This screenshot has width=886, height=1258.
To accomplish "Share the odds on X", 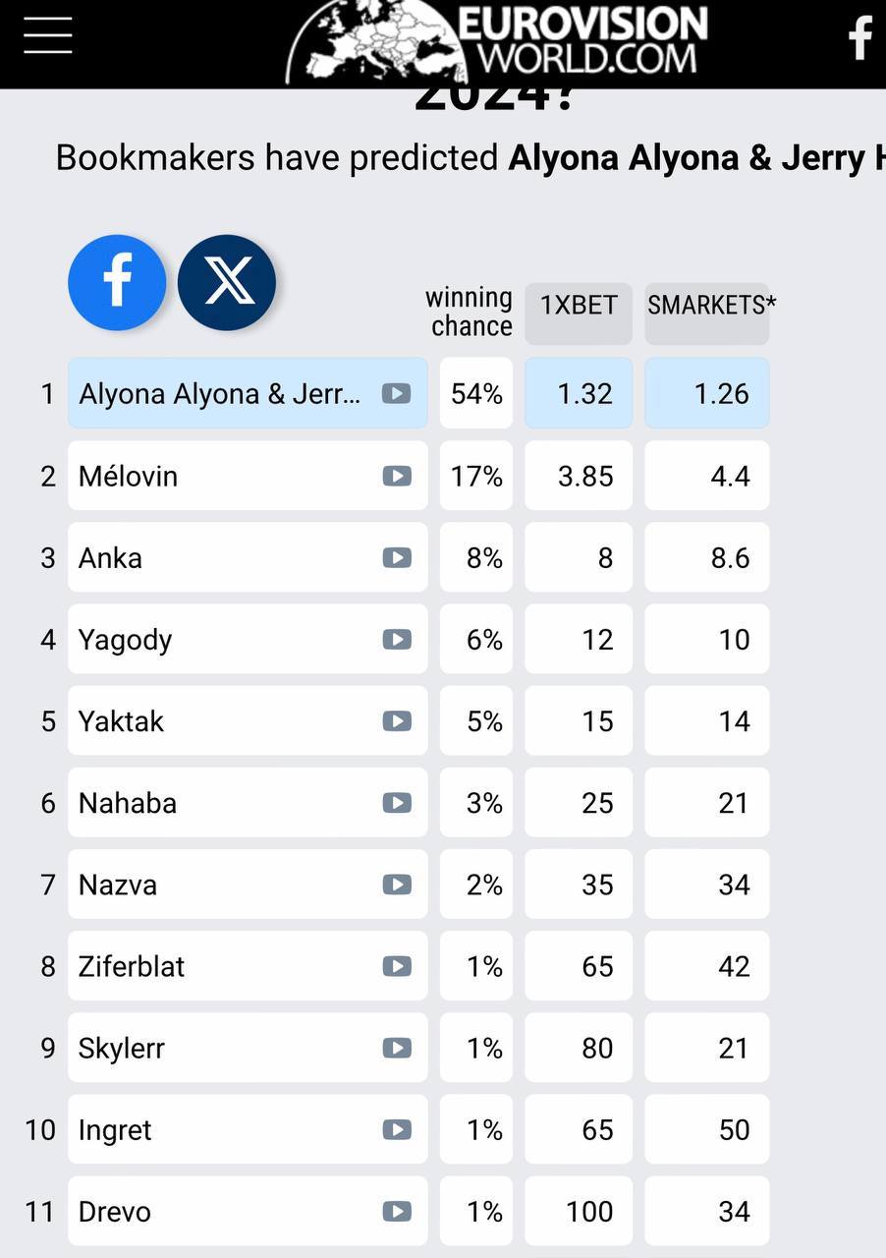I will click(x=227, y=283).
